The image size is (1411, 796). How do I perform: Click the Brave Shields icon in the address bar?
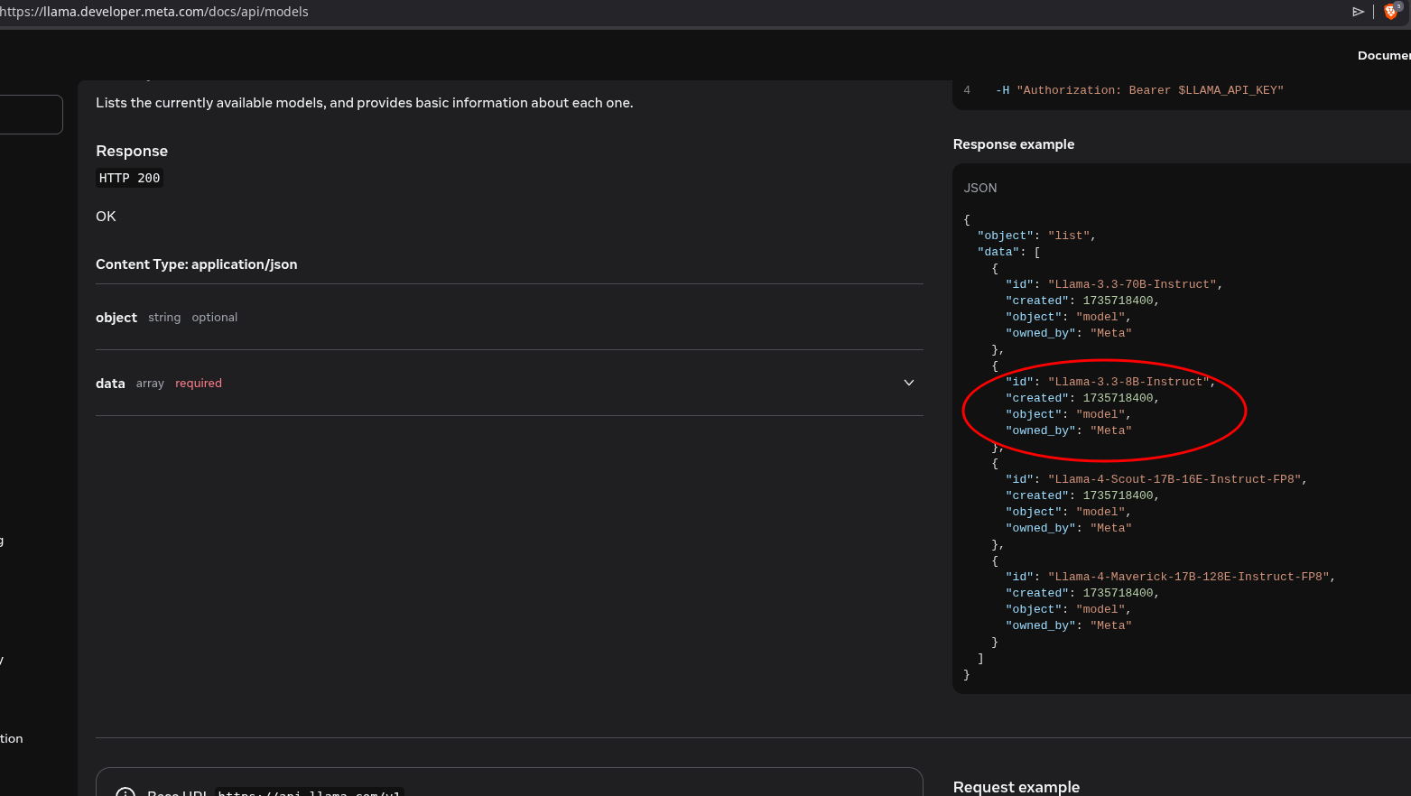pyautogui.click(x=1391, y=11)
